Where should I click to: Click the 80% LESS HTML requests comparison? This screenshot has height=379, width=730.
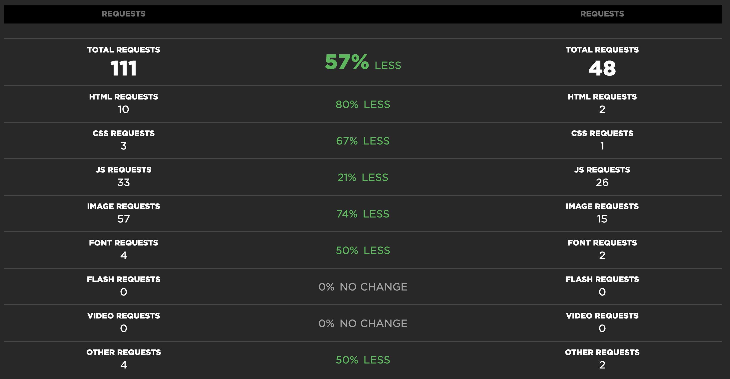pyautogui.click(x=363, y=104)
